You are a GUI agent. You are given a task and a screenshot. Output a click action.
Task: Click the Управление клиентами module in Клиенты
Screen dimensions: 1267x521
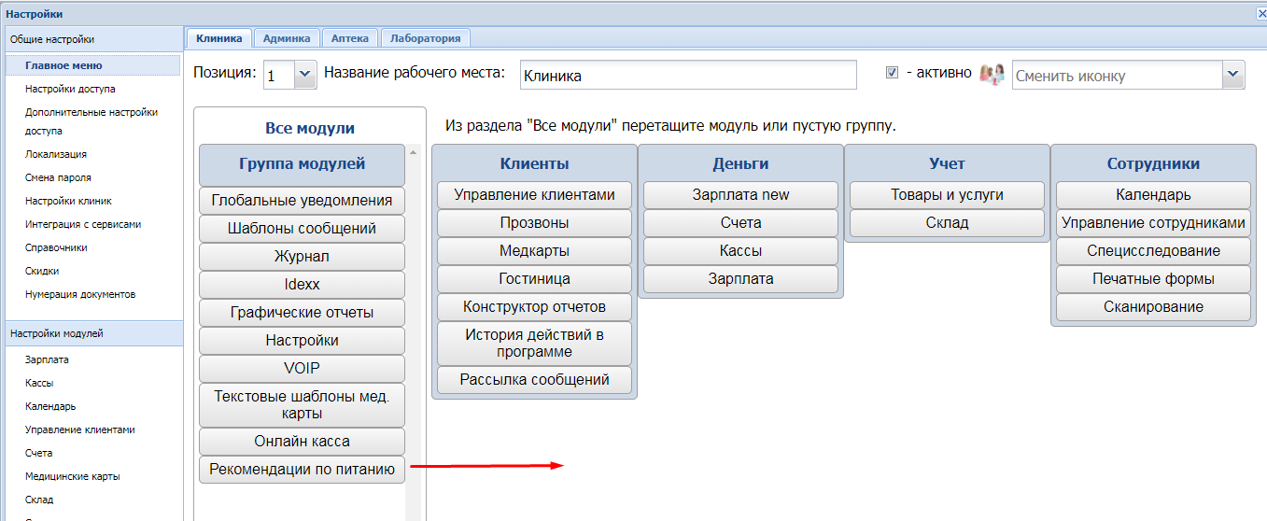pyautogui.click(x=534, y=195)
